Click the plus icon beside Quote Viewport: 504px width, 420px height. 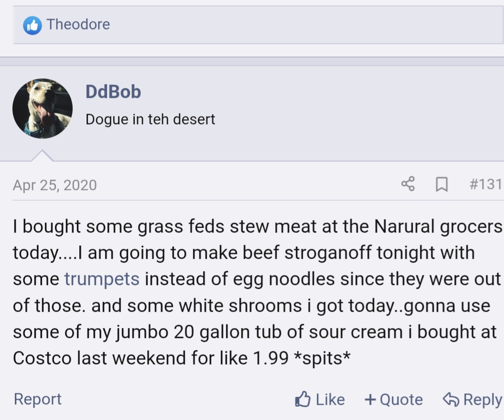coord(370,399)
